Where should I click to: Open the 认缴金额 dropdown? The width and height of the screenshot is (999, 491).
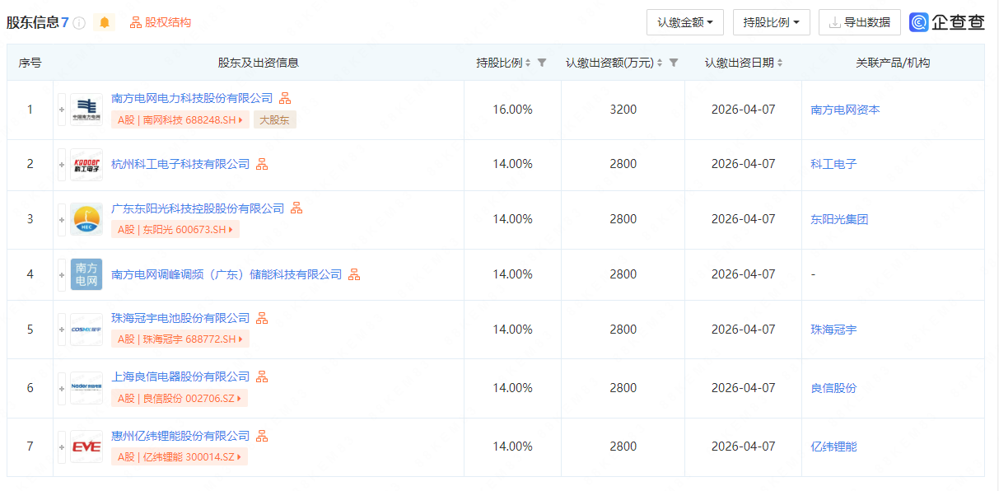pyautogui.click(x=684, y=22)
